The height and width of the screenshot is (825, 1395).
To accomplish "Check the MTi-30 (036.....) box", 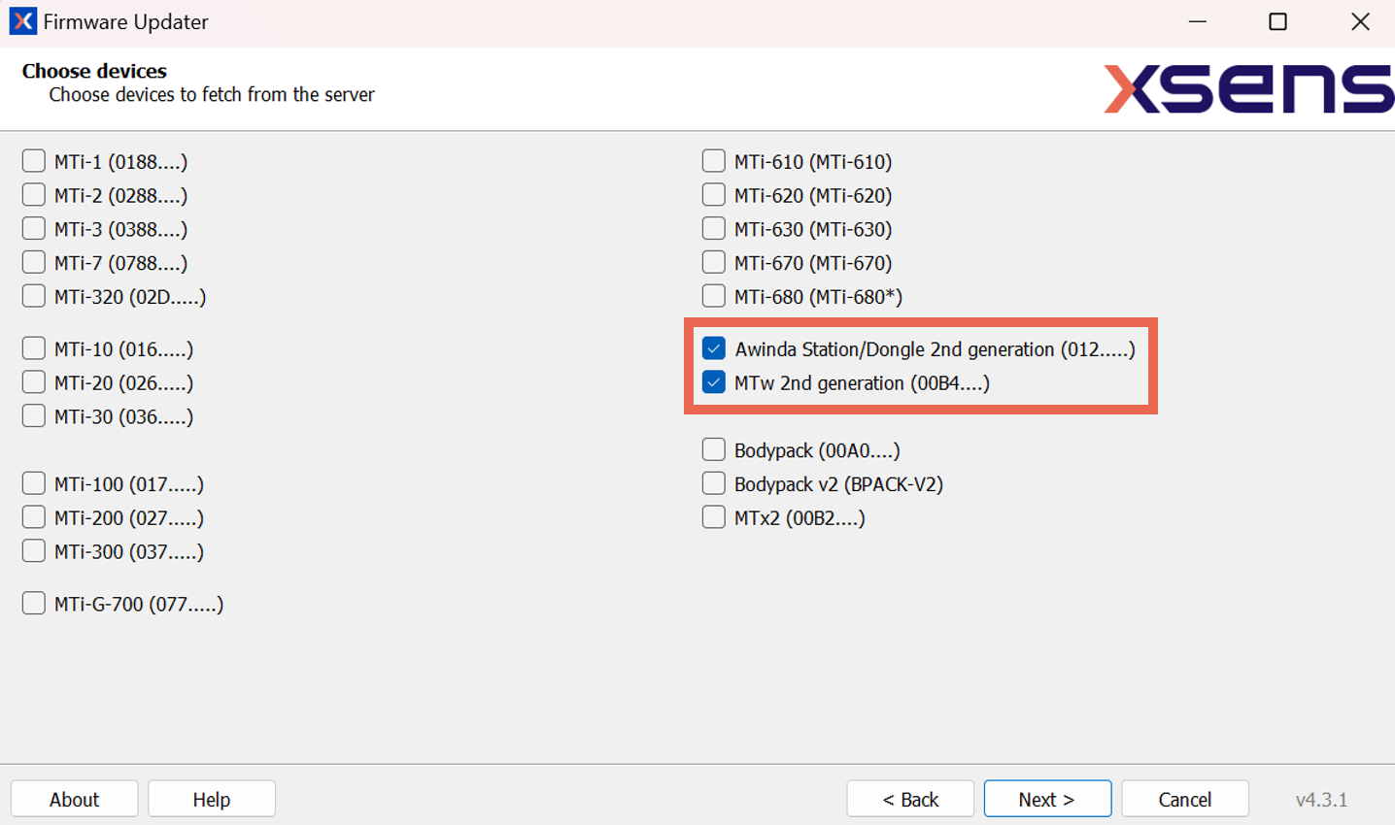I will [33, 415].
